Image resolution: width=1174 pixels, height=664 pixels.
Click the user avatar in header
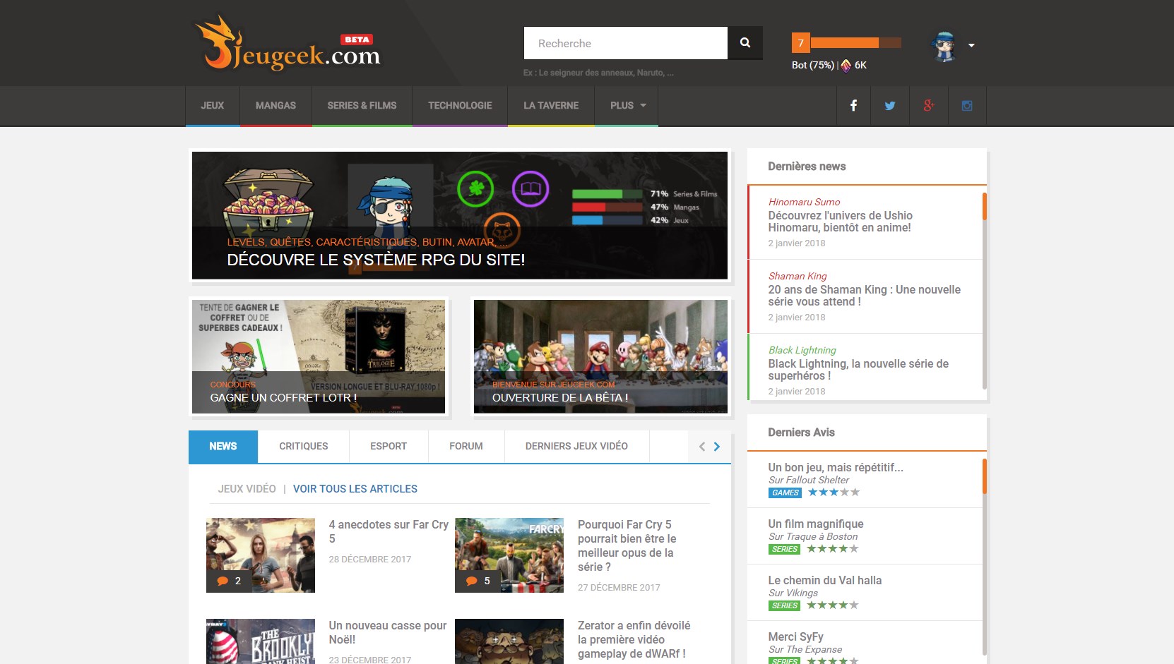(944, 46)
